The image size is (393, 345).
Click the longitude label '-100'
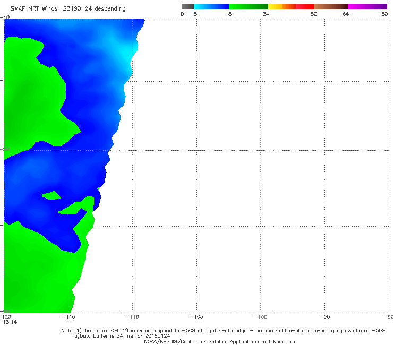tap(260, 317)
